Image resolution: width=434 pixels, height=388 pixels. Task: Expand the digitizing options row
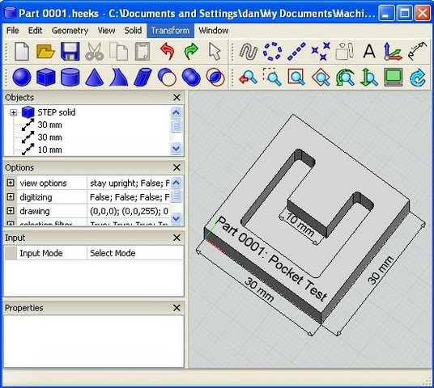[x=11, y=196]
